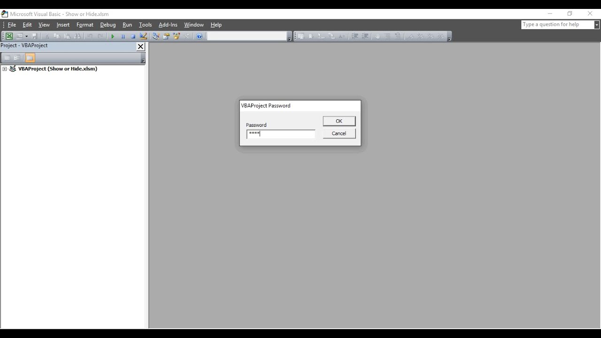Click the Paste toolbar icon
601x338 pixels.
point(67,36)
